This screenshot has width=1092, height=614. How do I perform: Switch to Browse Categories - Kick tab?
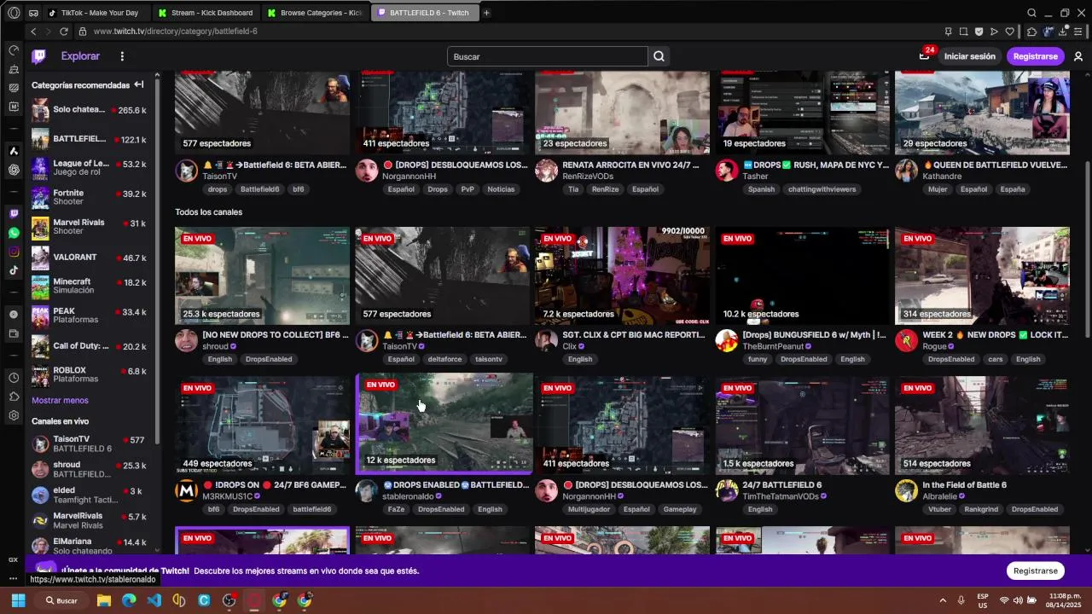click(x=315, y=13)
